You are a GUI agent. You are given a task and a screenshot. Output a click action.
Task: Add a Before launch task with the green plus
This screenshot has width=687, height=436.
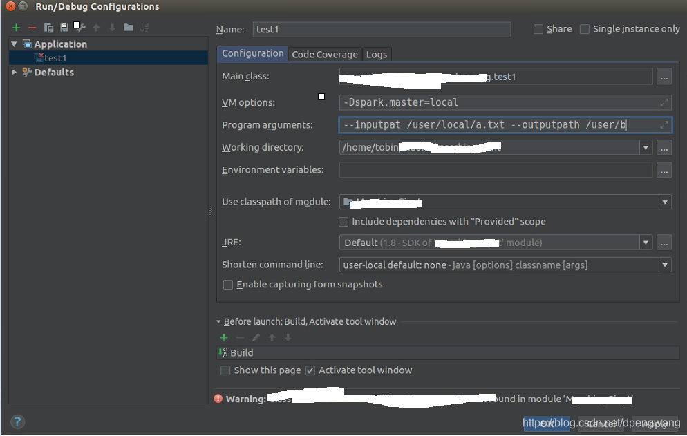point(224,337)
